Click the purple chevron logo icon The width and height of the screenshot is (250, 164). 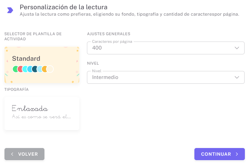pyautogui.click(x=10, y=10)
